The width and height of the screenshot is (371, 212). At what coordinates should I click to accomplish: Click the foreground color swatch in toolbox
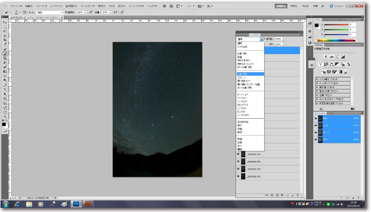tap(4, 124)
